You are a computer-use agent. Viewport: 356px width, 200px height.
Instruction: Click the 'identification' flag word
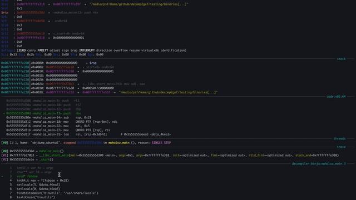[x=173, y=51]
